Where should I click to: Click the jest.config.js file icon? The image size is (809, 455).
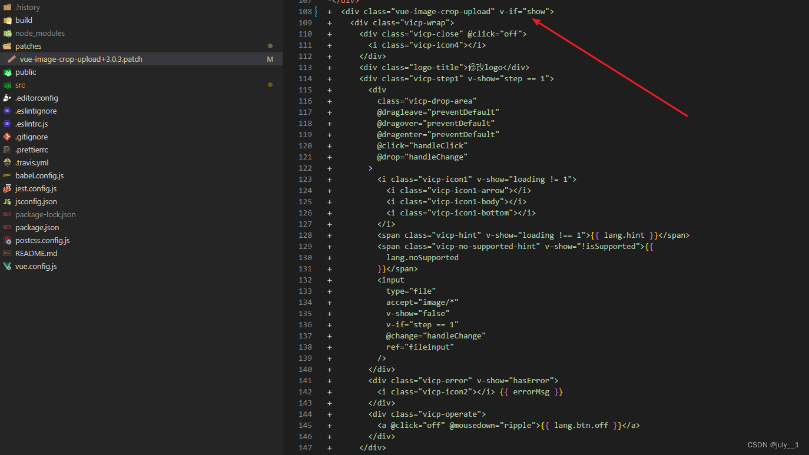pos(7,189)
